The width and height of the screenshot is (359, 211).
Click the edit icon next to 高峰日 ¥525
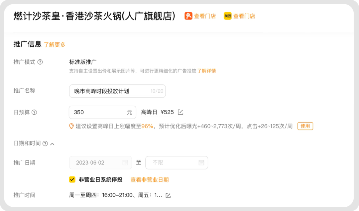[180, 112]
